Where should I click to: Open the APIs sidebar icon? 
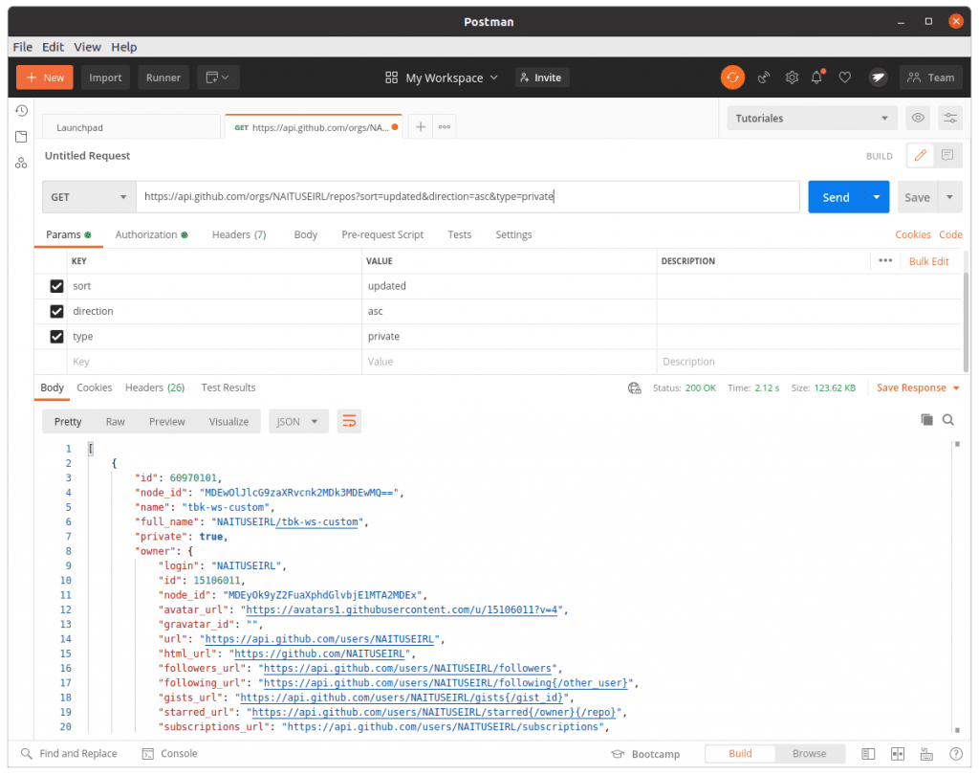21,163
